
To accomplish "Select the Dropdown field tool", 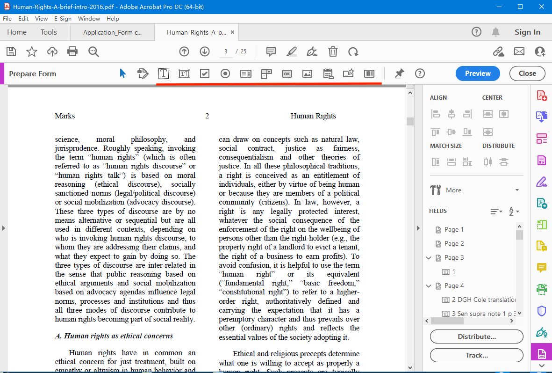I will click(266, 73).
